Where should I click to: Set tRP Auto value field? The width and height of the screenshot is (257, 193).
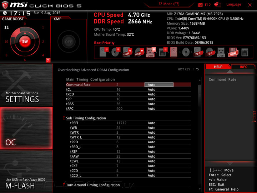(x=151, y=99)
